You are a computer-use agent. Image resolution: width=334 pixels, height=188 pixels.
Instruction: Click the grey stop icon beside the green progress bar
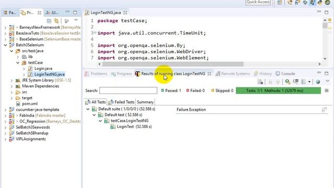pyautogui.click(x=327, y=90)
